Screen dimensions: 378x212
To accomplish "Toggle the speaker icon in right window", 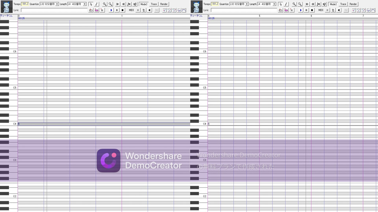I will point(339,10).
